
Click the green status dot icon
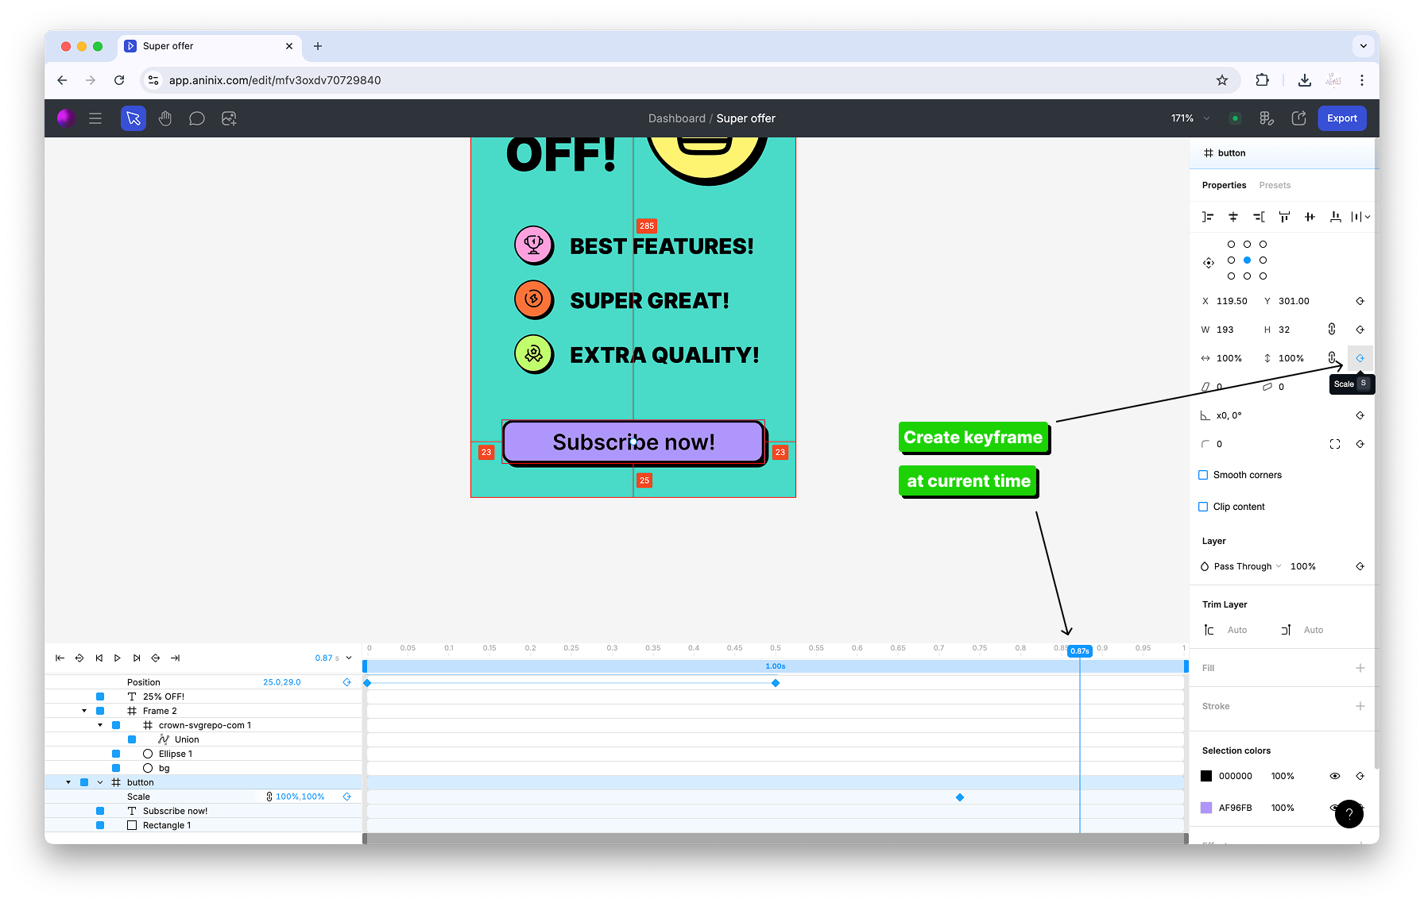(1235, 118)
